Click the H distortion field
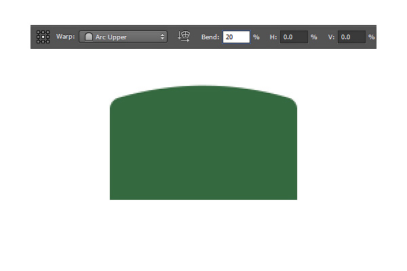The height and width of the screenshot is (271, 407). 294,37
